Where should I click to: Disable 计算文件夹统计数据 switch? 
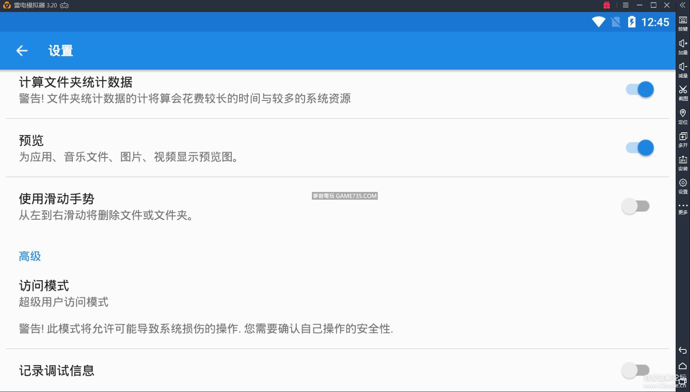pos(640,89)
